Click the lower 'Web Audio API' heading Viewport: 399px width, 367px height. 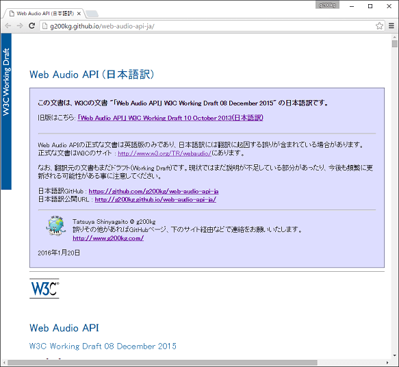coord(64,328)
